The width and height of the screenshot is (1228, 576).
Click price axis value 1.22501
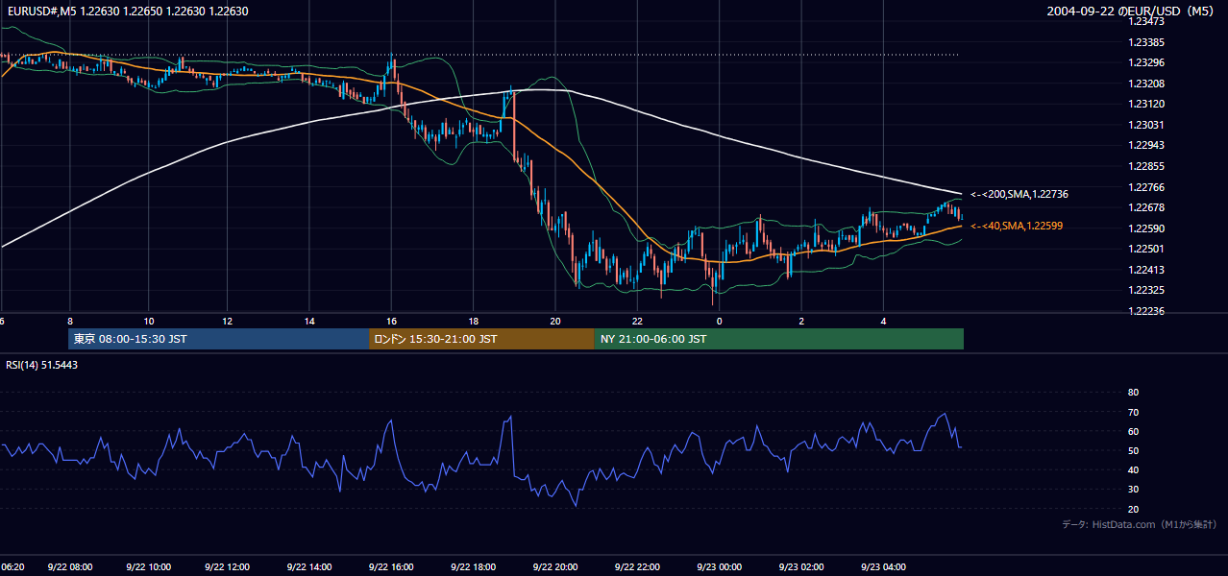pyautogui.click(x=1146, y=249)
